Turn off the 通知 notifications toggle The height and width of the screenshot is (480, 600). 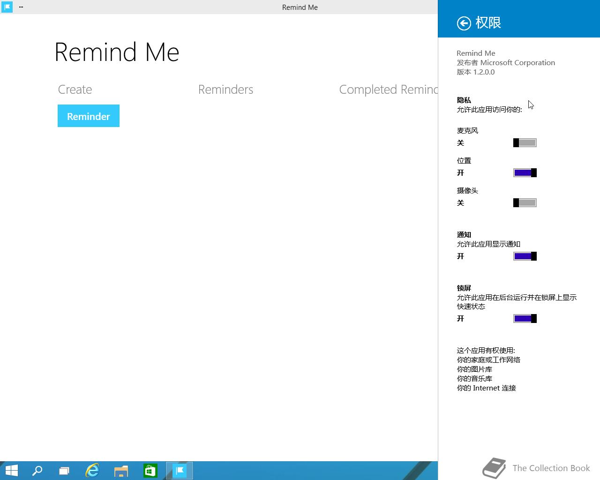[525, 256]
